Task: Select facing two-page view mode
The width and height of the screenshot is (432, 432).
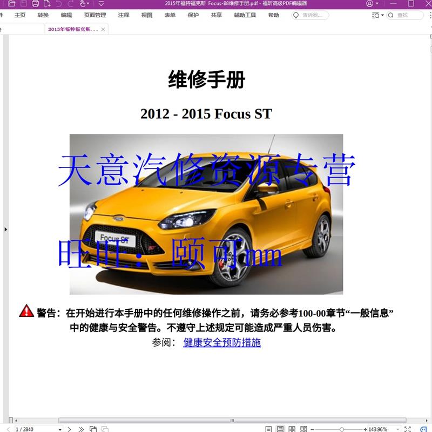Action: (x=292, y=429)
